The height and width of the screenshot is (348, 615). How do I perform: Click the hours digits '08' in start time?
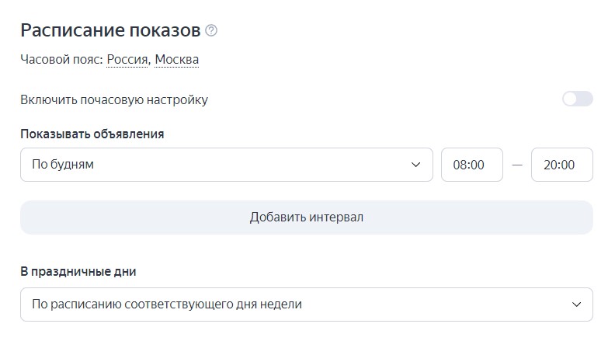460,165
